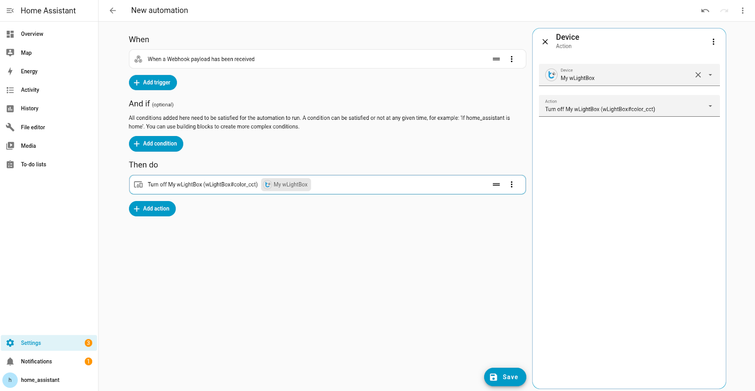Redo the last change
Image resolution: width=755 pixels, height=391 pixels.
point(724,11)
